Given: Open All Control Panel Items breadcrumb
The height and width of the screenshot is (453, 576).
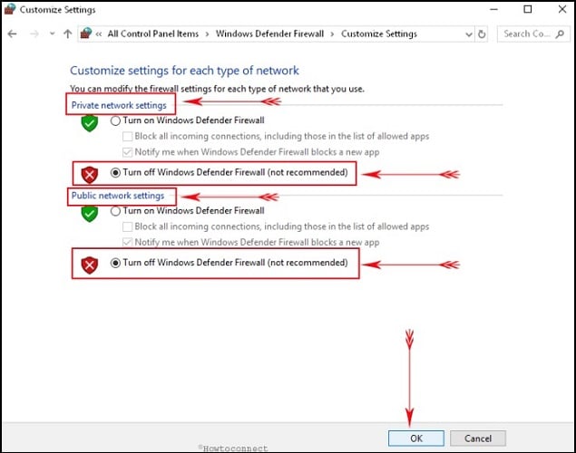Looking at the screenshot, I should pos(152,34).
